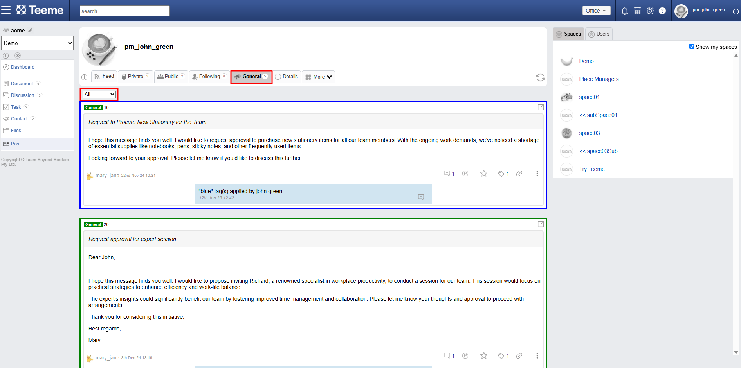Switch to the Feed tab
This screenshot has width=741, height=368.
tap(104, 76)
